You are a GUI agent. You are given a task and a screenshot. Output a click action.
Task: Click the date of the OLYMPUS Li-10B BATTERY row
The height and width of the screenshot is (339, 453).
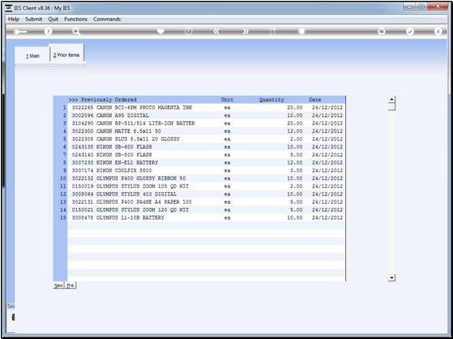[328, 218]
